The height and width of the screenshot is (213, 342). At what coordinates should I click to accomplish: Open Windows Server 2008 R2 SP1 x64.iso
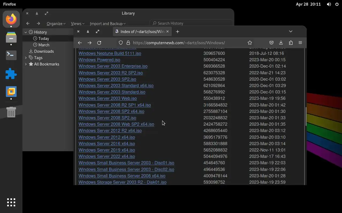coord(115,105)
